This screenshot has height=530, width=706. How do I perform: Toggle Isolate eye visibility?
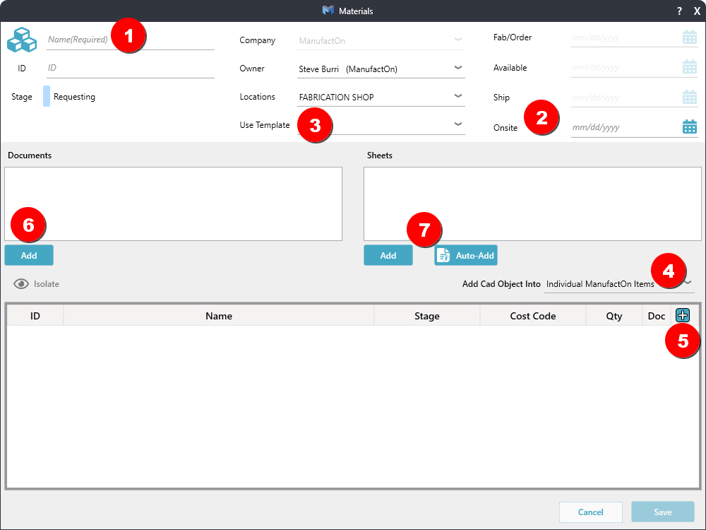point(21,284)
